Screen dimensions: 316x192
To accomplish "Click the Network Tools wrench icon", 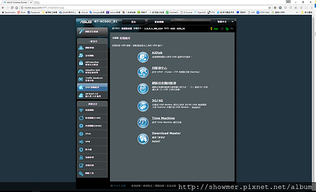I will pos(81,173).
